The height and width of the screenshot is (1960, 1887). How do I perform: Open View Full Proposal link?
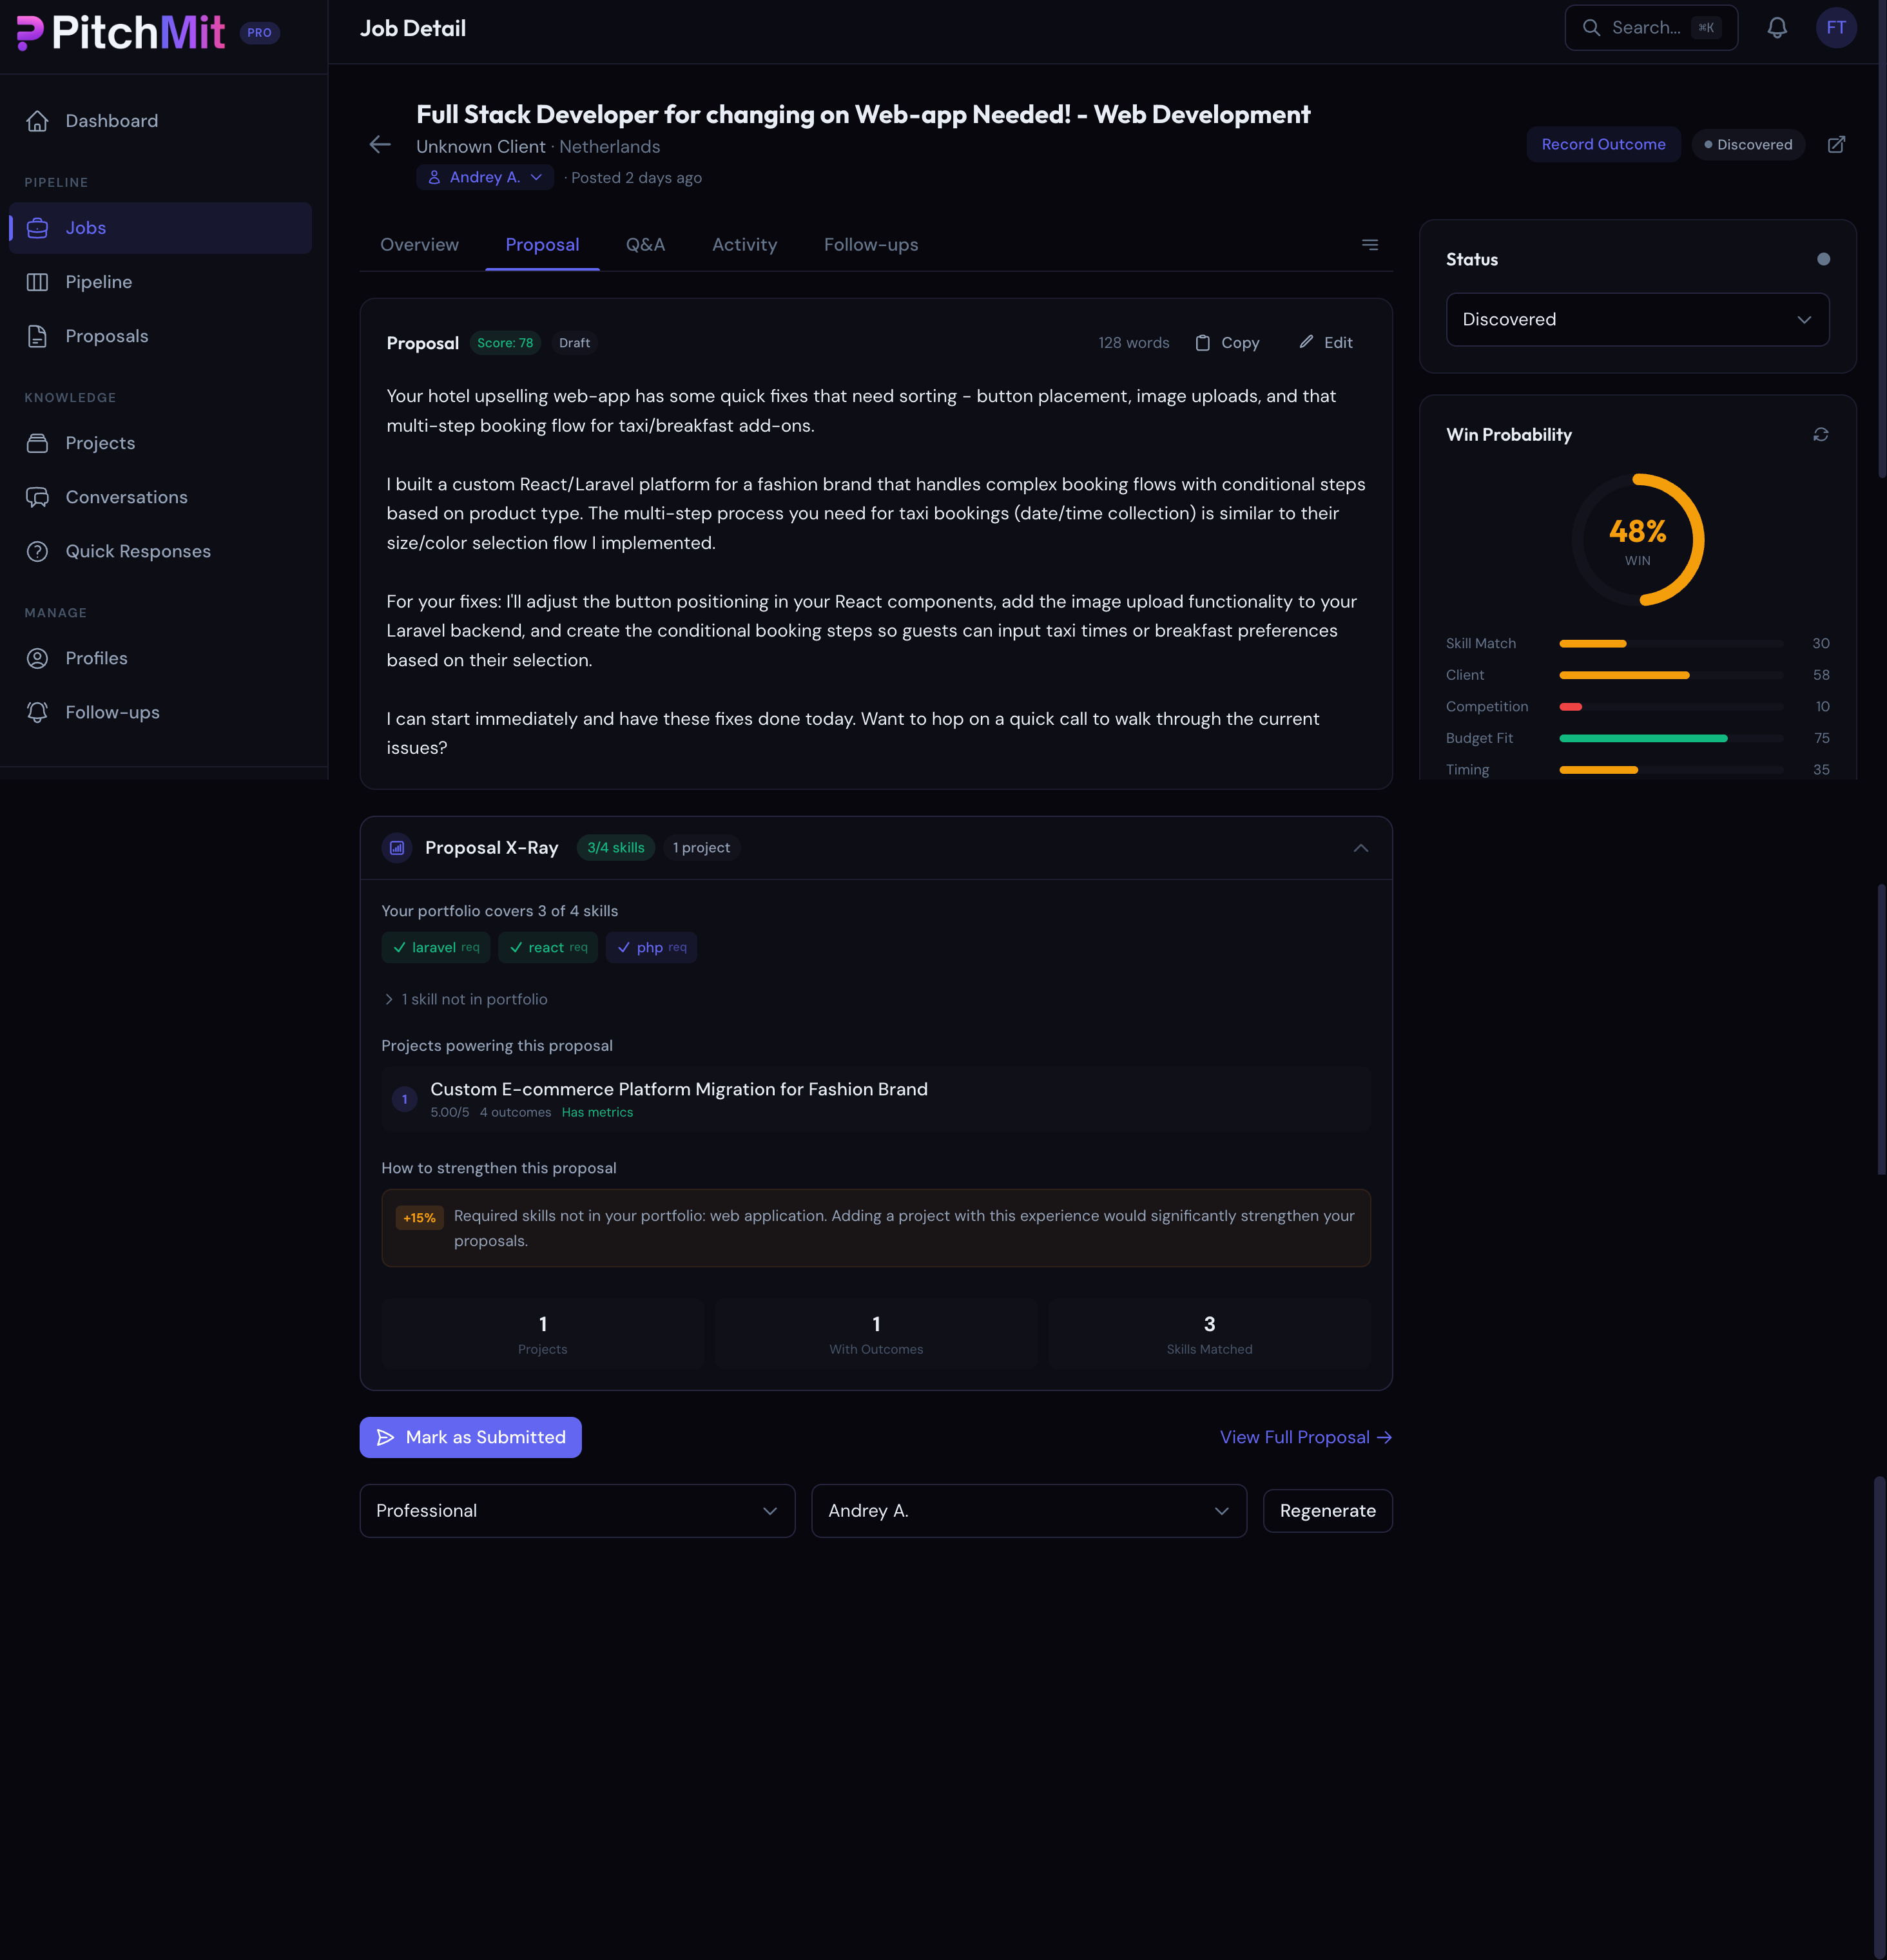coord(1305,1437)
